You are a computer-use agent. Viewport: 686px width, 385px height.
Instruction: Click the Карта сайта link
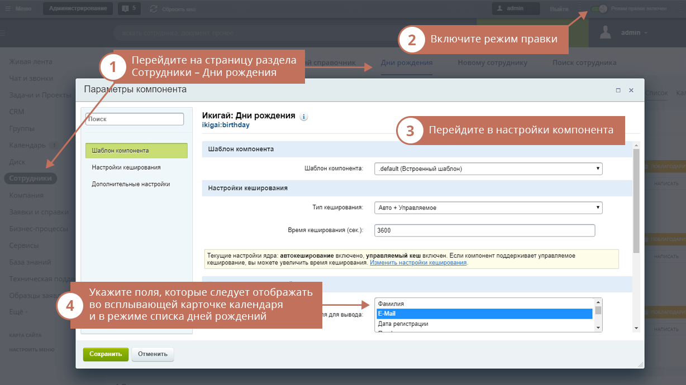click(25, 335)
